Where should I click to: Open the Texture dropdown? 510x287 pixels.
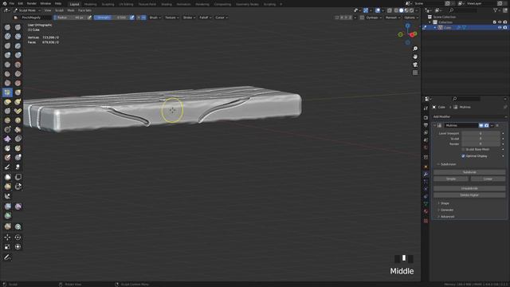click(172, 18)
